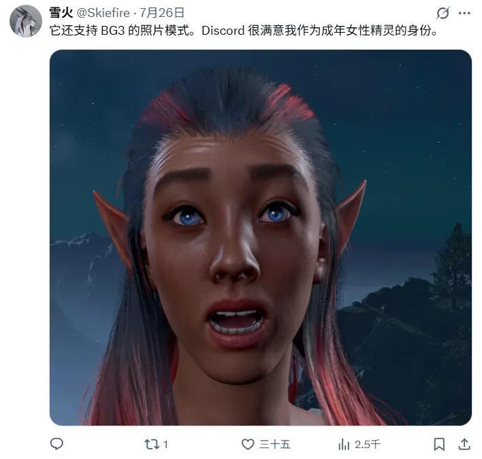Click the like count 三十五
The height and width of the screenshot is (459, 482).
tap(274, 445)
